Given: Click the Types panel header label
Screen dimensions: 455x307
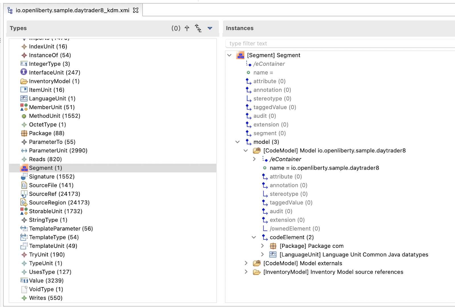Looking at the screenshot, I should coord(18,28).
